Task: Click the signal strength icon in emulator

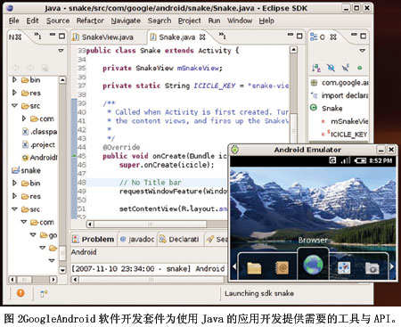Action: (x=346, y=160)
